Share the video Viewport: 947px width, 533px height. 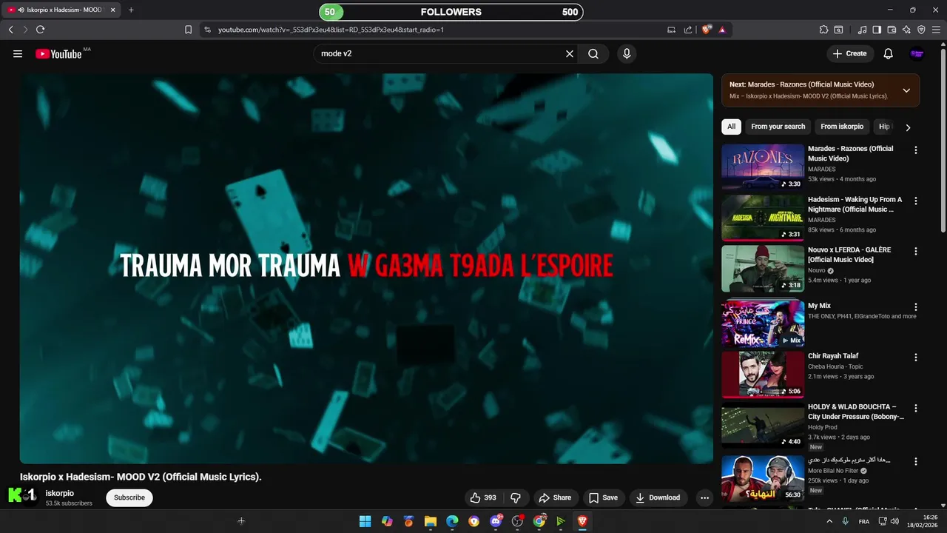(555, 497)
